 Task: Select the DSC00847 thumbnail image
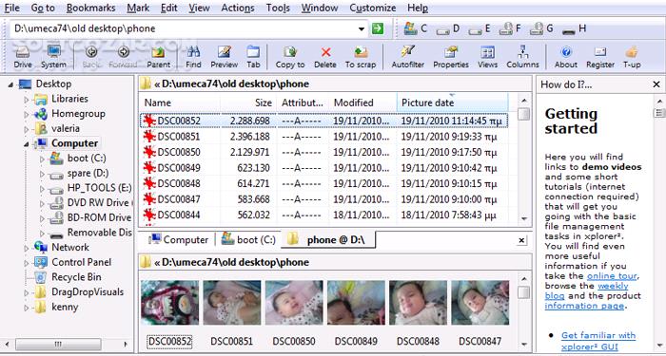tap(480, 303)
